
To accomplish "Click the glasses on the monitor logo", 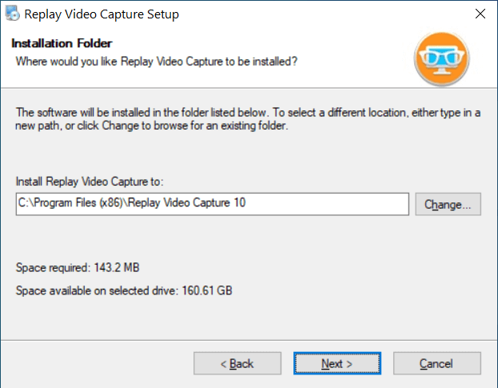I will point(442,55).
